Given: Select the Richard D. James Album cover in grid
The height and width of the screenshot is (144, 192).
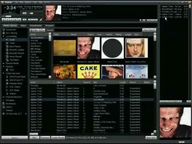Looking at the screenshot, I should 88,48.
